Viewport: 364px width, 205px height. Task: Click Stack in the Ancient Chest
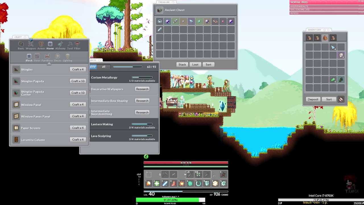point(182,64)
